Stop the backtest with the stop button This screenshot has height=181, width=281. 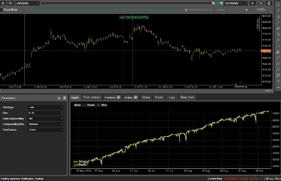click(261, 3)
